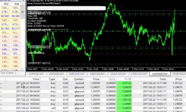Click the 3 Mar 14:01 time axis label
Viewport: 186px width, 112px height.
93,69
